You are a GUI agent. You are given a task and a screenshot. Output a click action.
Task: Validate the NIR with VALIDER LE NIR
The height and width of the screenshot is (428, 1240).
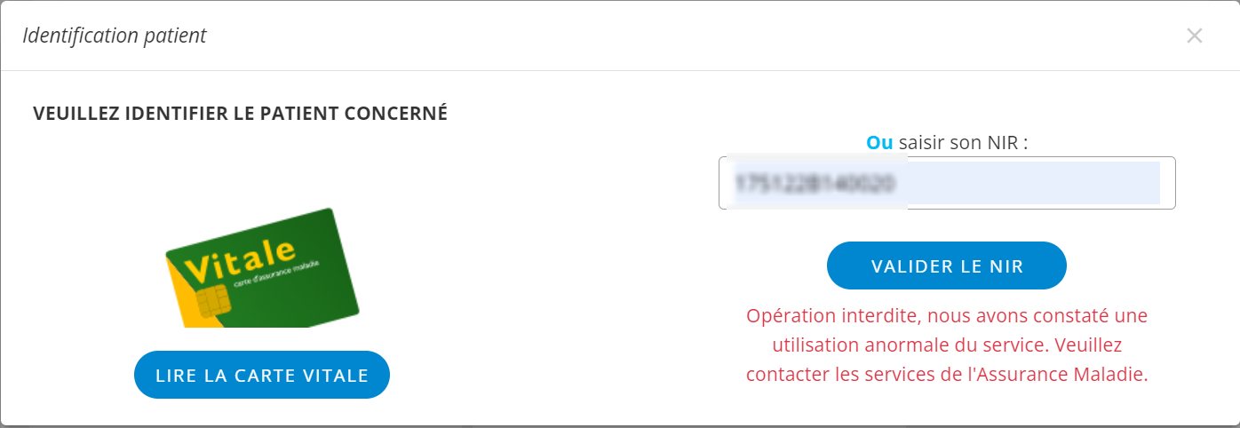tap(947, 266)
